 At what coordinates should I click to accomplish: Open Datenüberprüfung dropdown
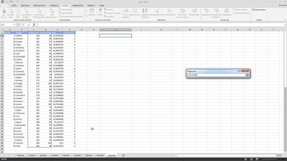157,13
